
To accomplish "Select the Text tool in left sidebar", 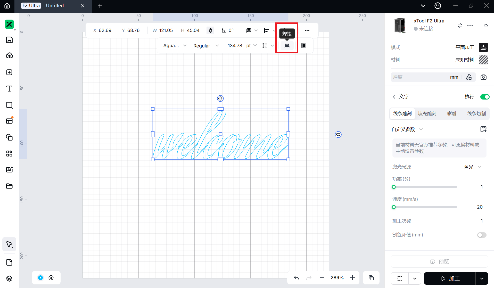I will point(9,89).
